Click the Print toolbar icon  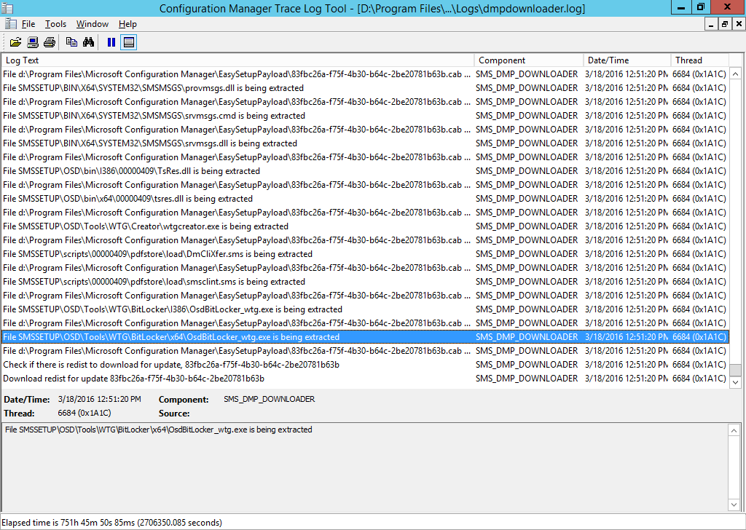coord(50,42)
